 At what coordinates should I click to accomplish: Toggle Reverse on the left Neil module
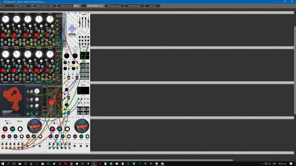tap(6, 121)
